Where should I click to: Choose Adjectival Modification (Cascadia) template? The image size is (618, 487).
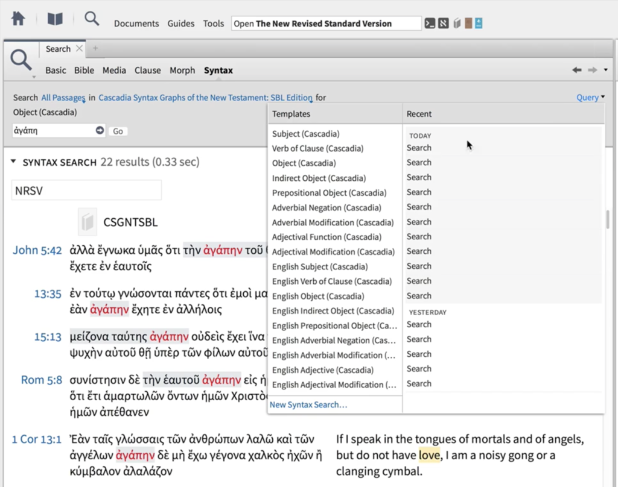click(x=333, y=251)
